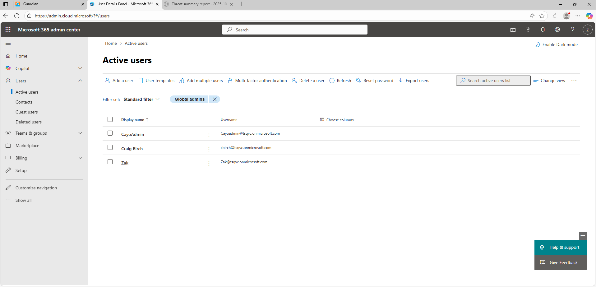This screenshot has height=287, width=596.
Task: Open the Standard filter dropdown
Action: 141,99
